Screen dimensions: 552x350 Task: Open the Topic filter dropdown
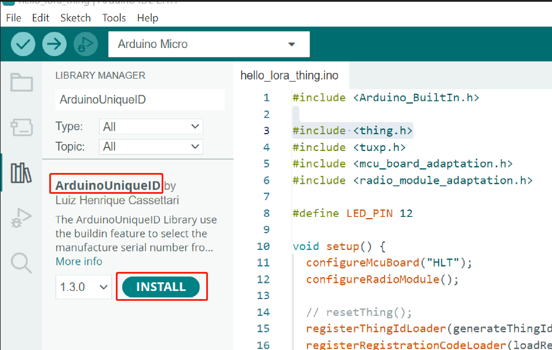coord(151,146)
